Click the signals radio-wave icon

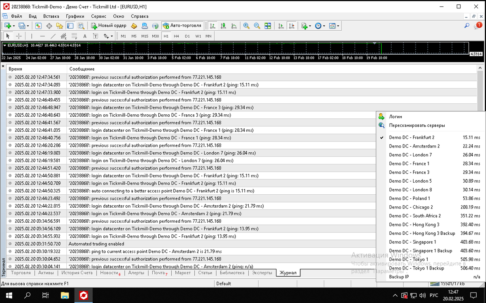155,25
